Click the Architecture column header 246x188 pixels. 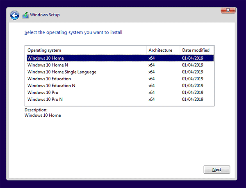[x=163, y=50]
